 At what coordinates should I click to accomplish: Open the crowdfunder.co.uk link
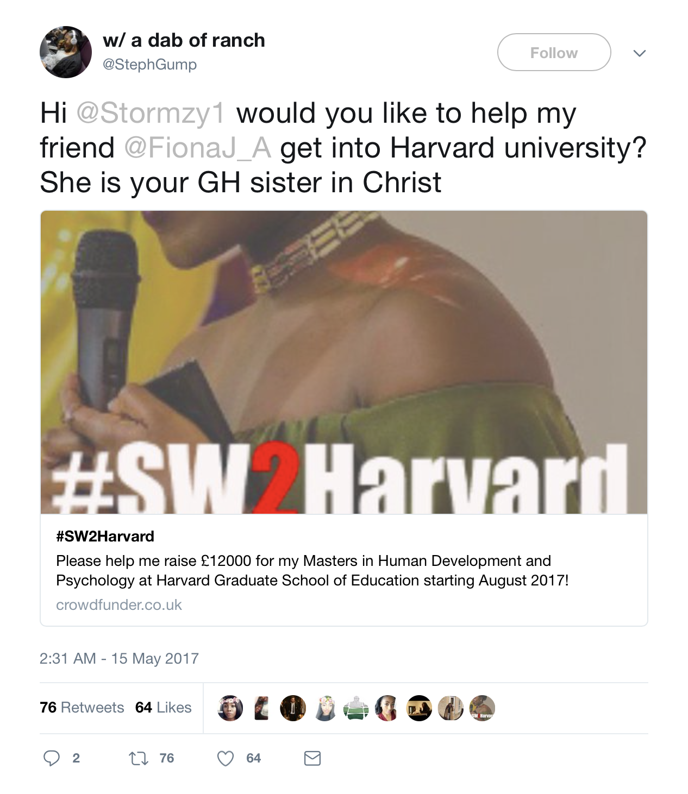click(119, 604)
